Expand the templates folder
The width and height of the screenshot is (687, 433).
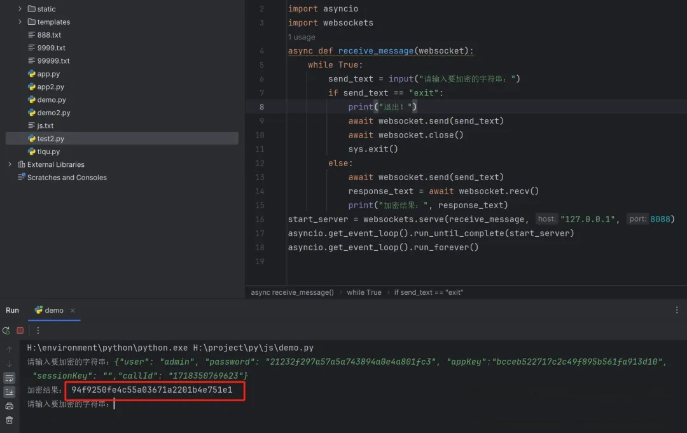click(20, 22)
